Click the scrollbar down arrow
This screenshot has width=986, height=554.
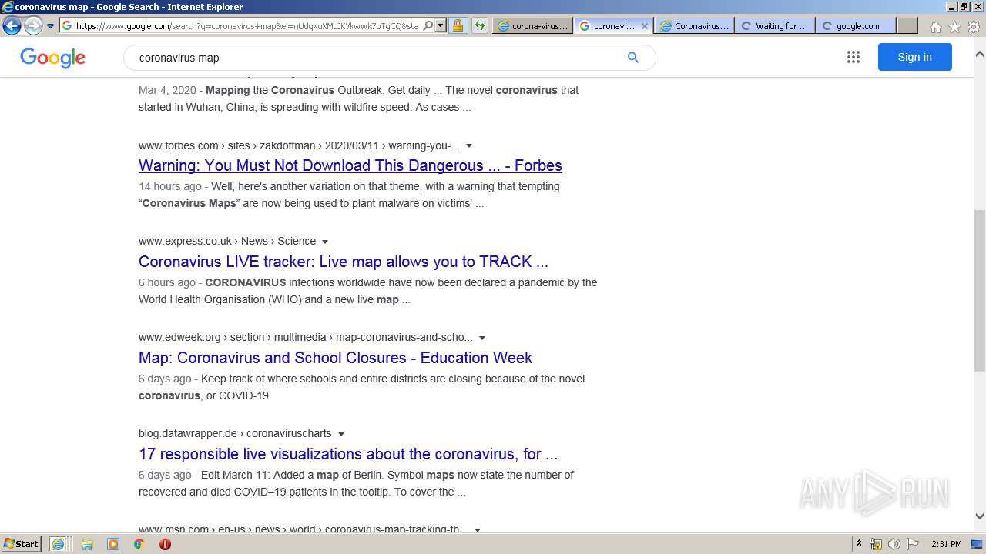980,516
